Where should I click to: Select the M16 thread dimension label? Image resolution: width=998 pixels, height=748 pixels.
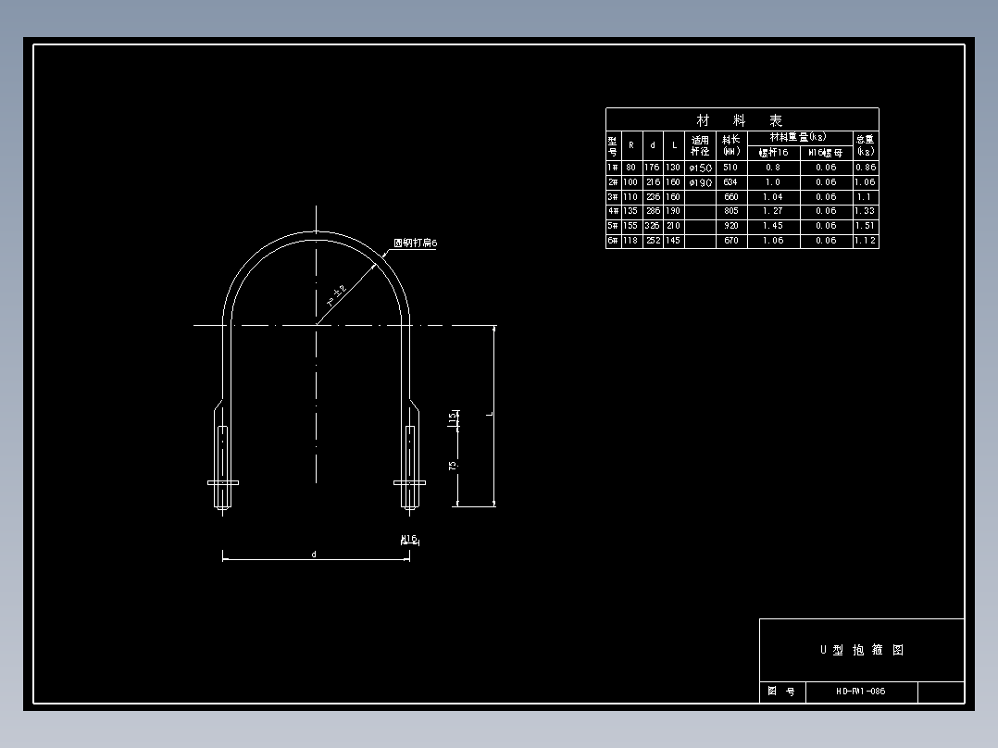tap(409, 539)
